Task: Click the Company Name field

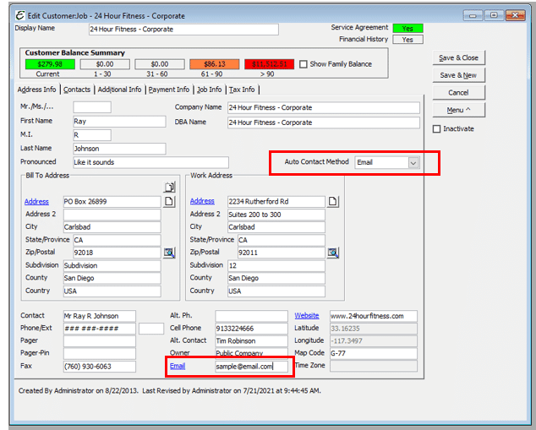Action: click(x=324, y=107)
